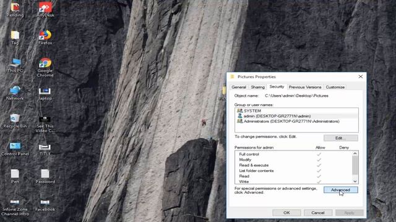Viewport: 396px width, 222px height.
Task: Open Google Chrome shortcut
Action: click(45, 67)
